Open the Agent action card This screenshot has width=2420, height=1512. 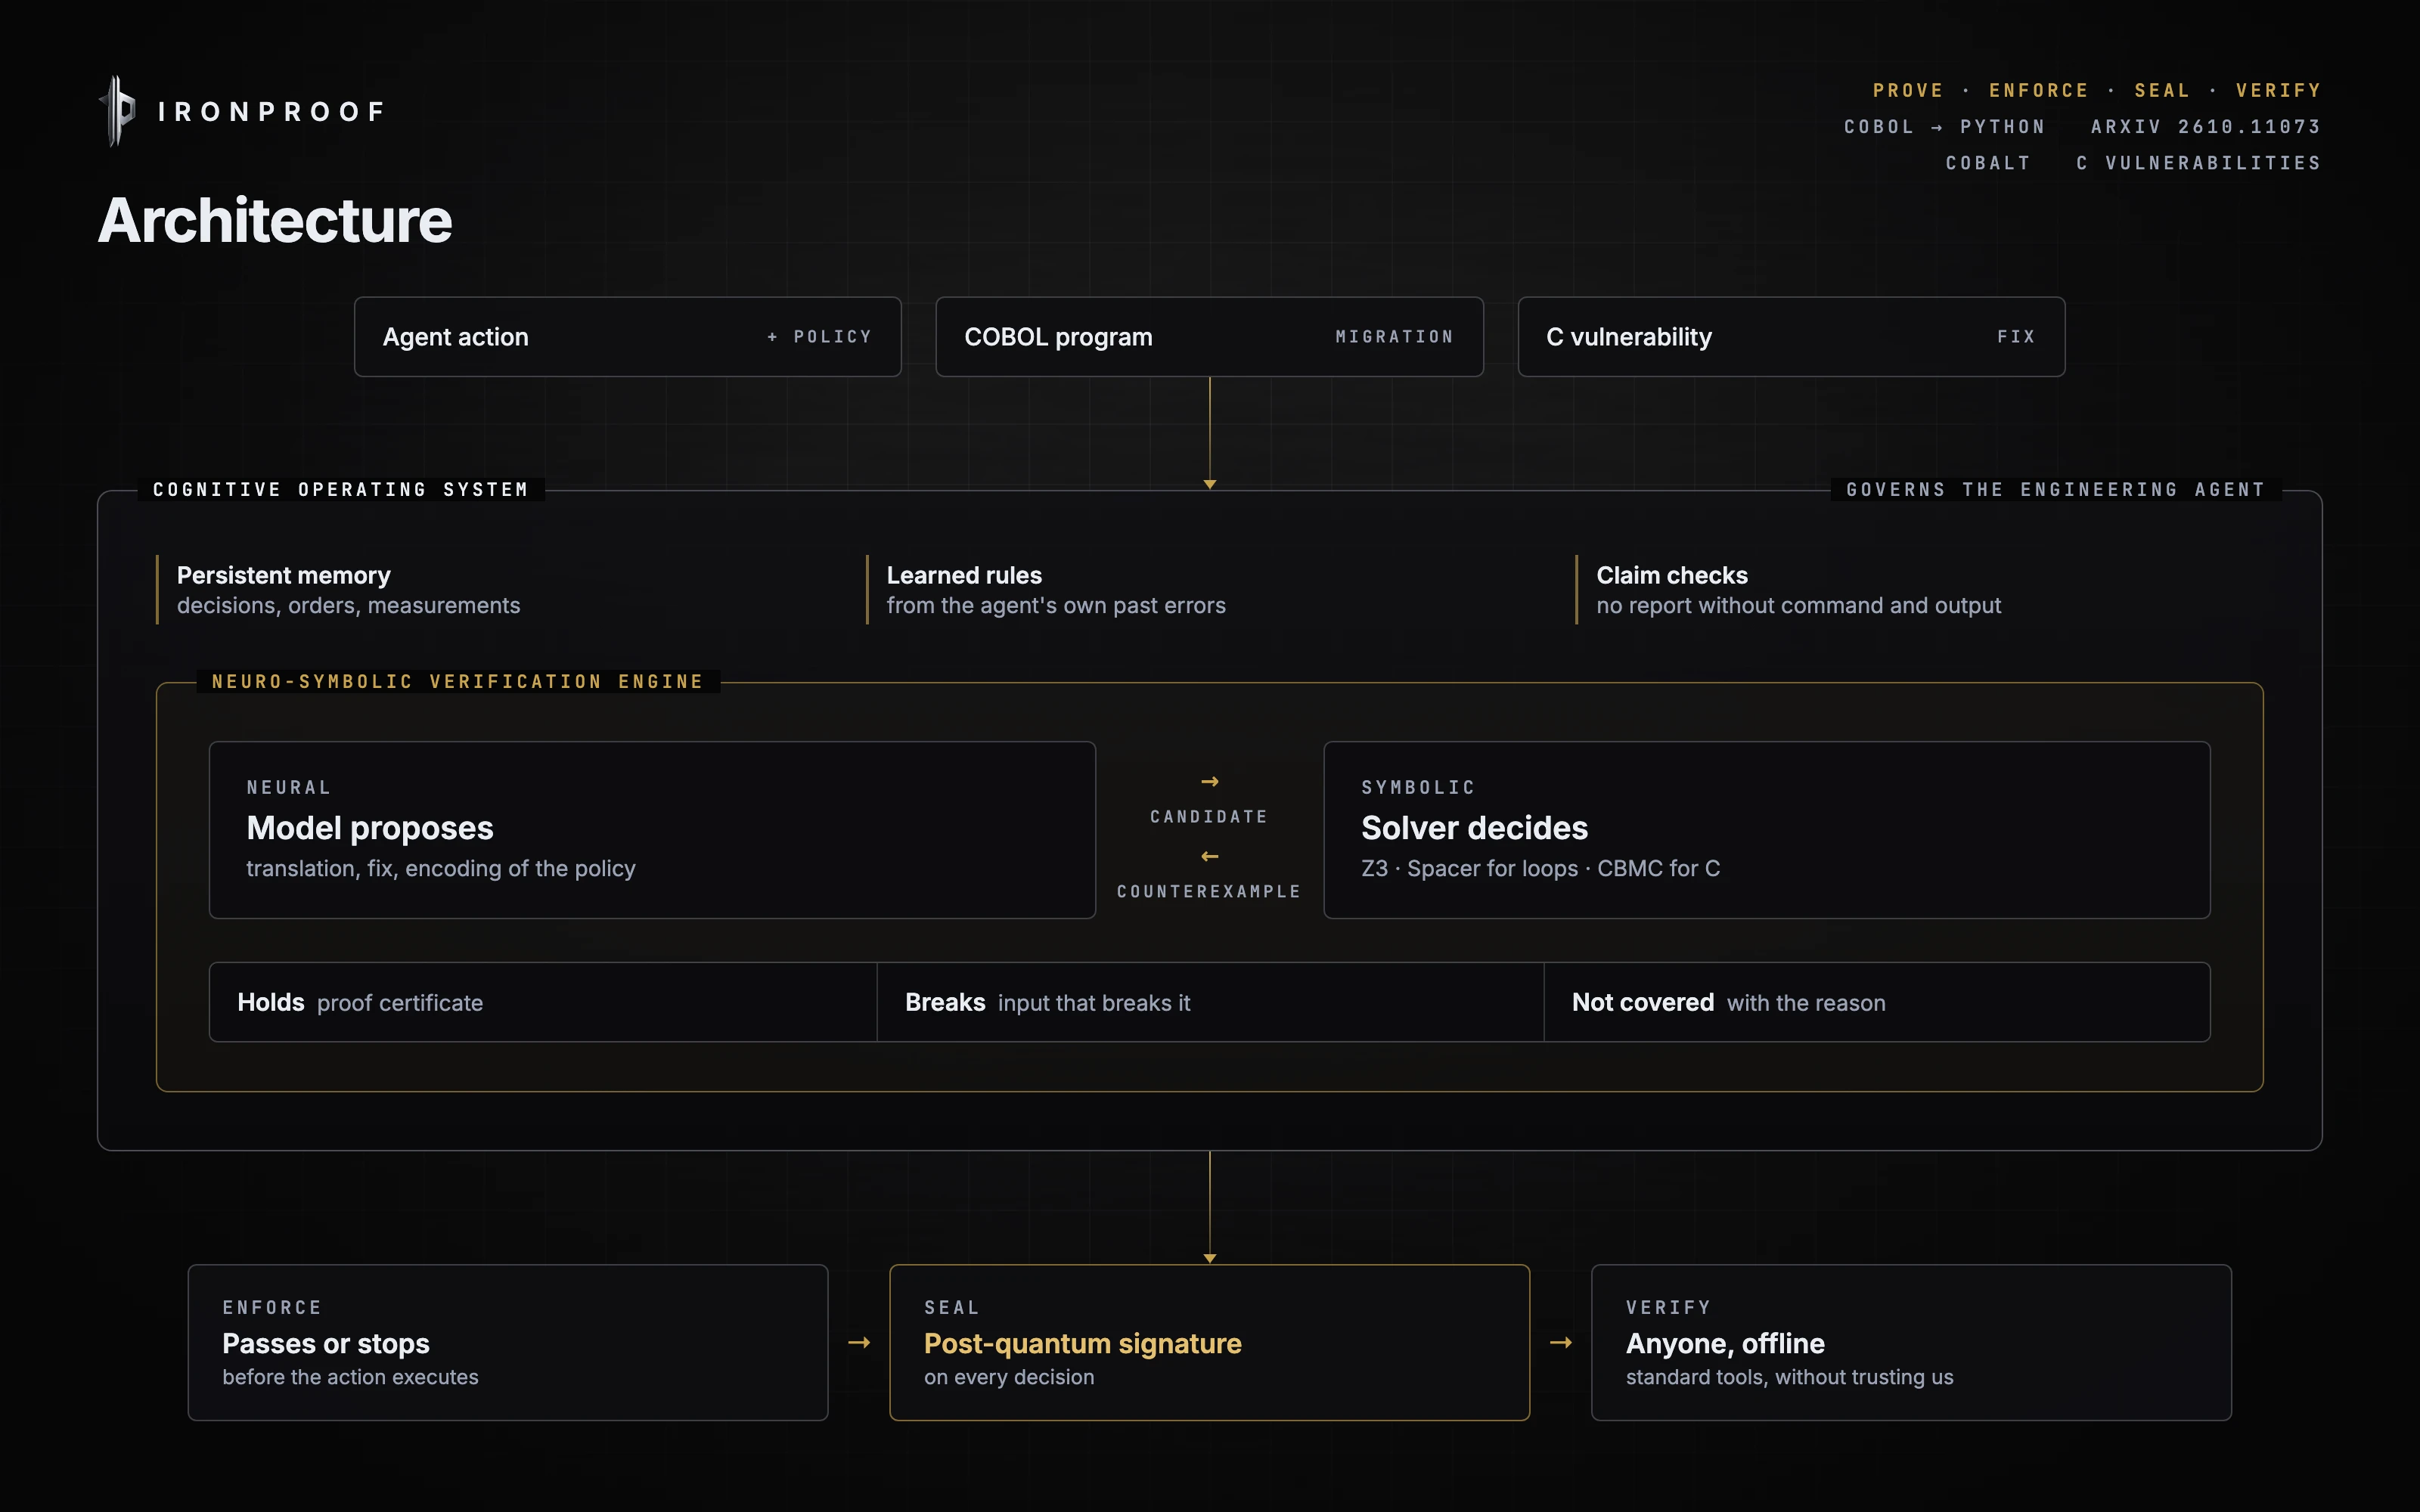point(628,337)
